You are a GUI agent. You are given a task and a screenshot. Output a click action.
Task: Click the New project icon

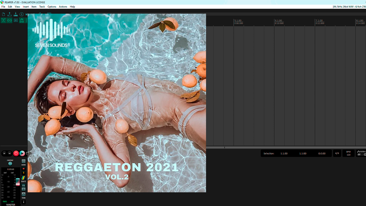point(3,14)
